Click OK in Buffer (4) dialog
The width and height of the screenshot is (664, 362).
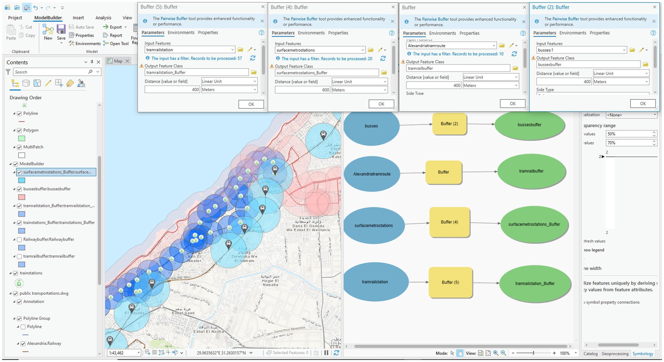coord(381,104)
